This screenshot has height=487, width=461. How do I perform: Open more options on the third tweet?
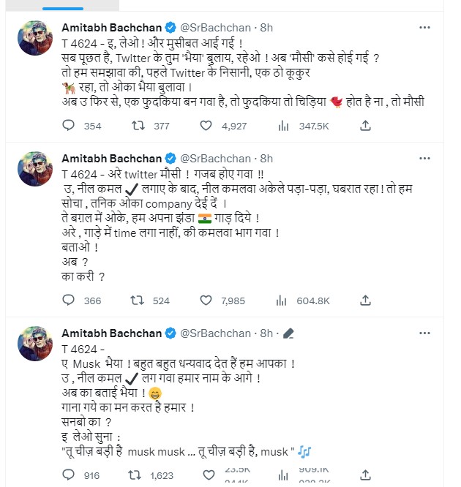pos(424,333)
